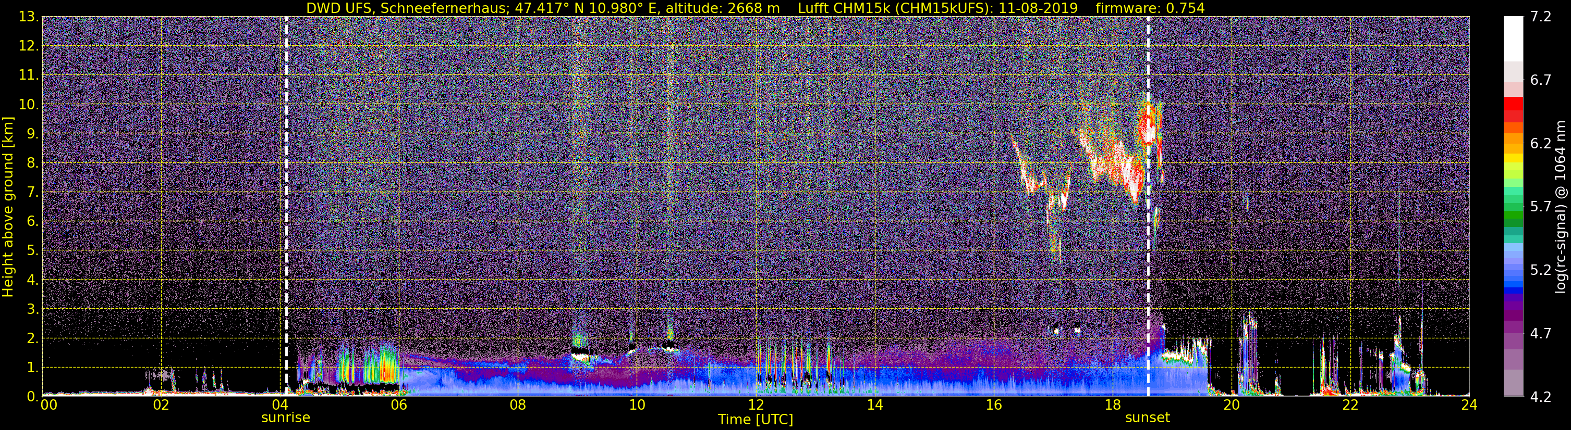Click the 'sunrise' label below the axis
Screen dimensions: 1571x430
pyautogui.click(x=285, y=418)
